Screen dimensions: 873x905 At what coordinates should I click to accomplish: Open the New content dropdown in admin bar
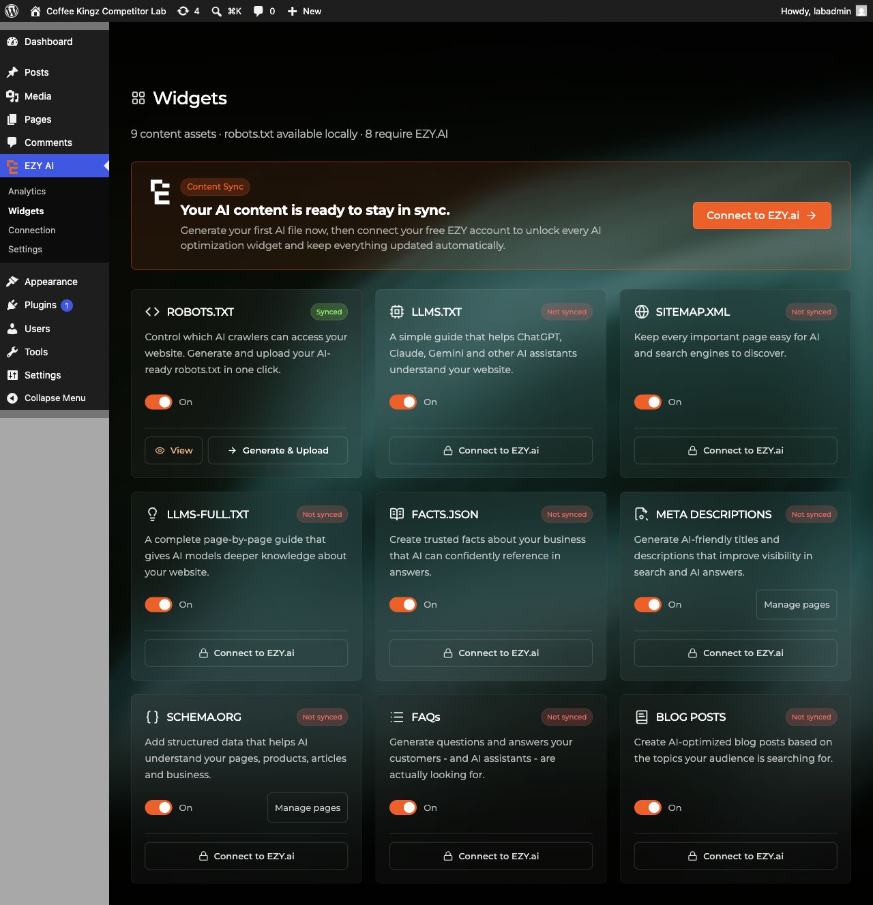tap(304, 11)
